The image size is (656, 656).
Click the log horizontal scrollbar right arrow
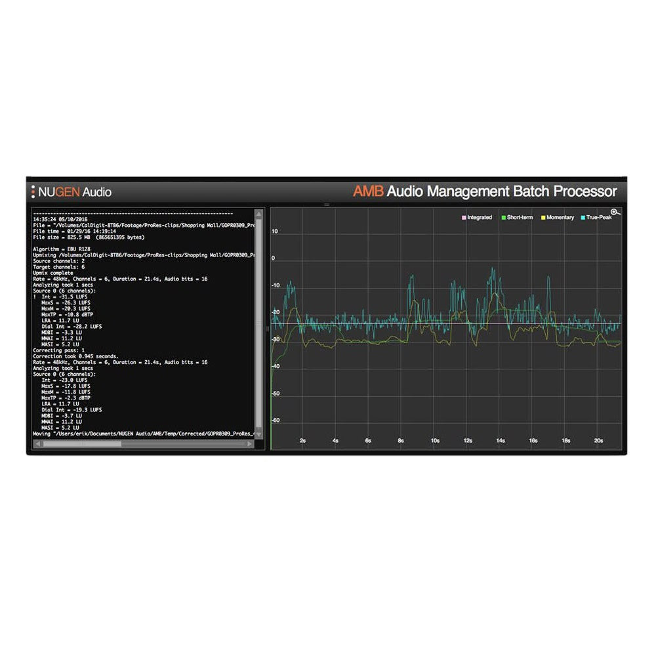(x=249, y=443)
